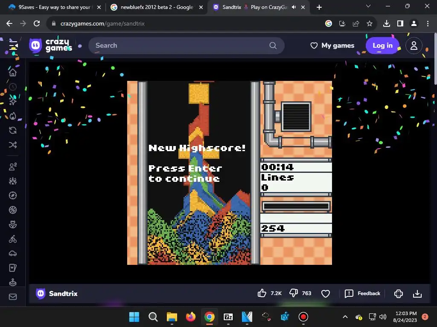Open the Windows Start menu
Image resolution: width=437 pixels, height=327 pixels.
(x=134, y=317)
